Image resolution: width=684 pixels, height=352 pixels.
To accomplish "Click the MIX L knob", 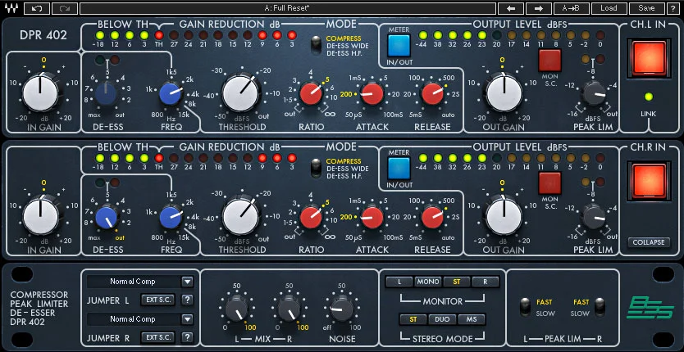I will [x=236, y=309].
